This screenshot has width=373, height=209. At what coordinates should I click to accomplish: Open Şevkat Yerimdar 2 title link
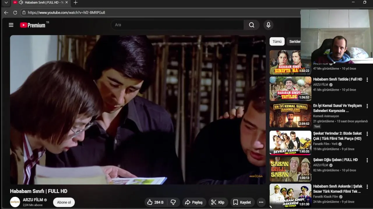pos(337,136)
